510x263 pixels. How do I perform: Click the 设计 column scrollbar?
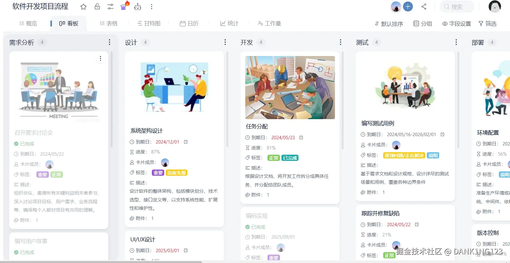pos(227,99)
